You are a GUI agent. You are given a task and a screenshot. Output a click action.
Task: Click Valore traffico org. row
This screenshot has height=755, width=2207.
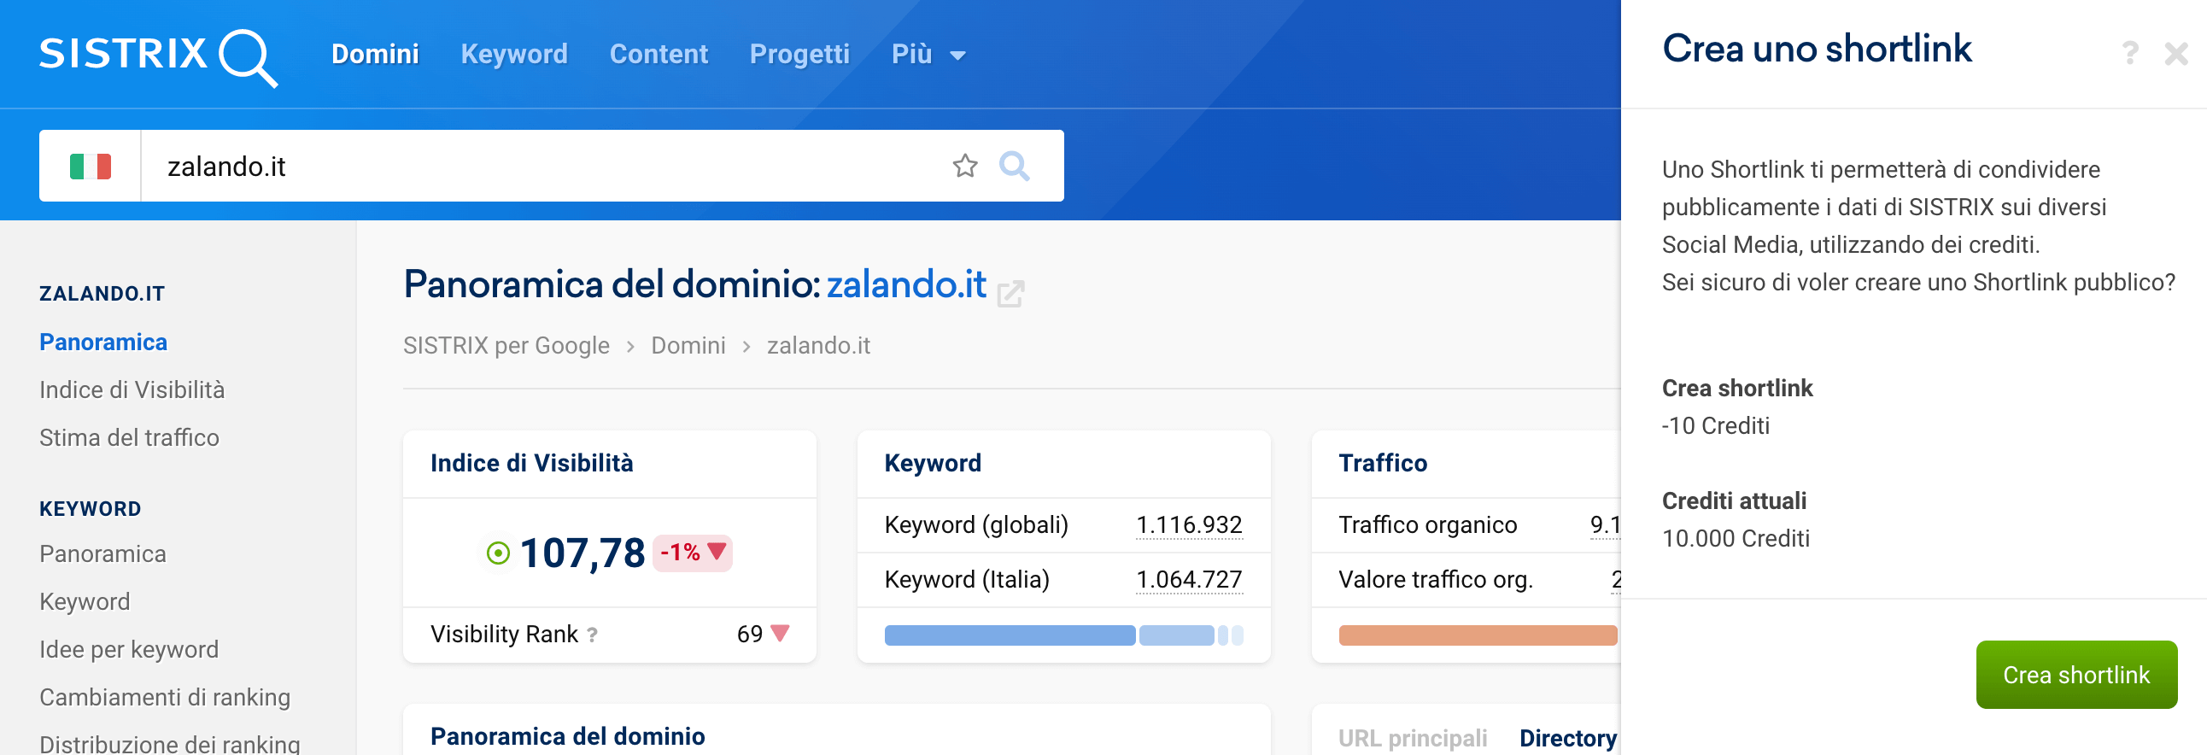tap(1466, 579)
